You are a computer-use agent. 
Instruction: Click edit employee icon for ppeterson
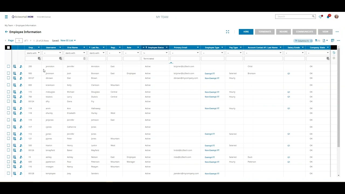21,162
